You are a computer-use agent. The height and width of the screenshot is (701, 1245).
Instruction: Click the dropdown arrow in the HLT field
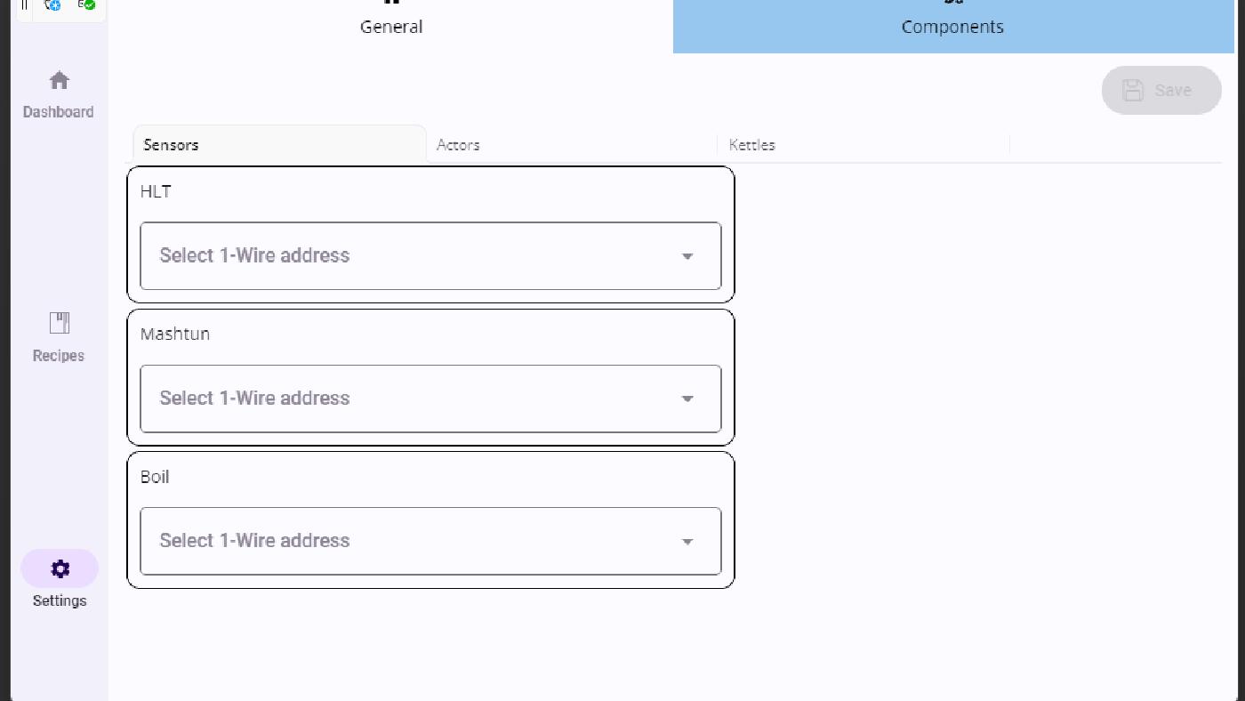pos(687,257)
